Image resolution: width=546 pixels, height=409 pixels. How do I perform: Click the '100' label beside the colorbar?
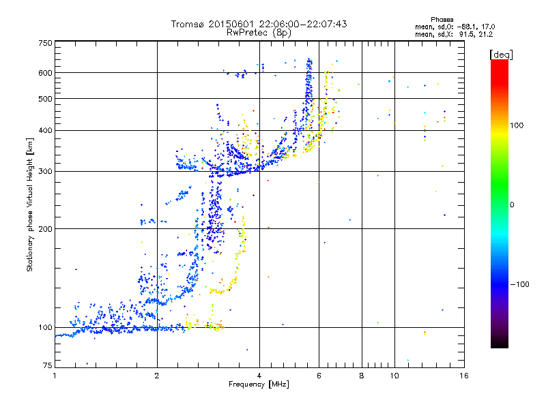(517, 125)
